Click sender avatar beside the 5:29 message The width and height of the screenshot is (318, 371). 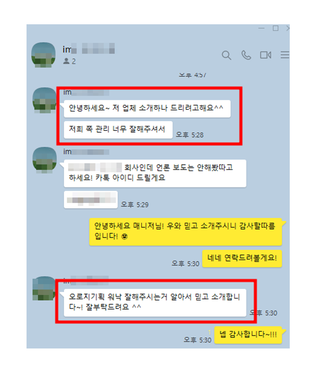(44, 160)
